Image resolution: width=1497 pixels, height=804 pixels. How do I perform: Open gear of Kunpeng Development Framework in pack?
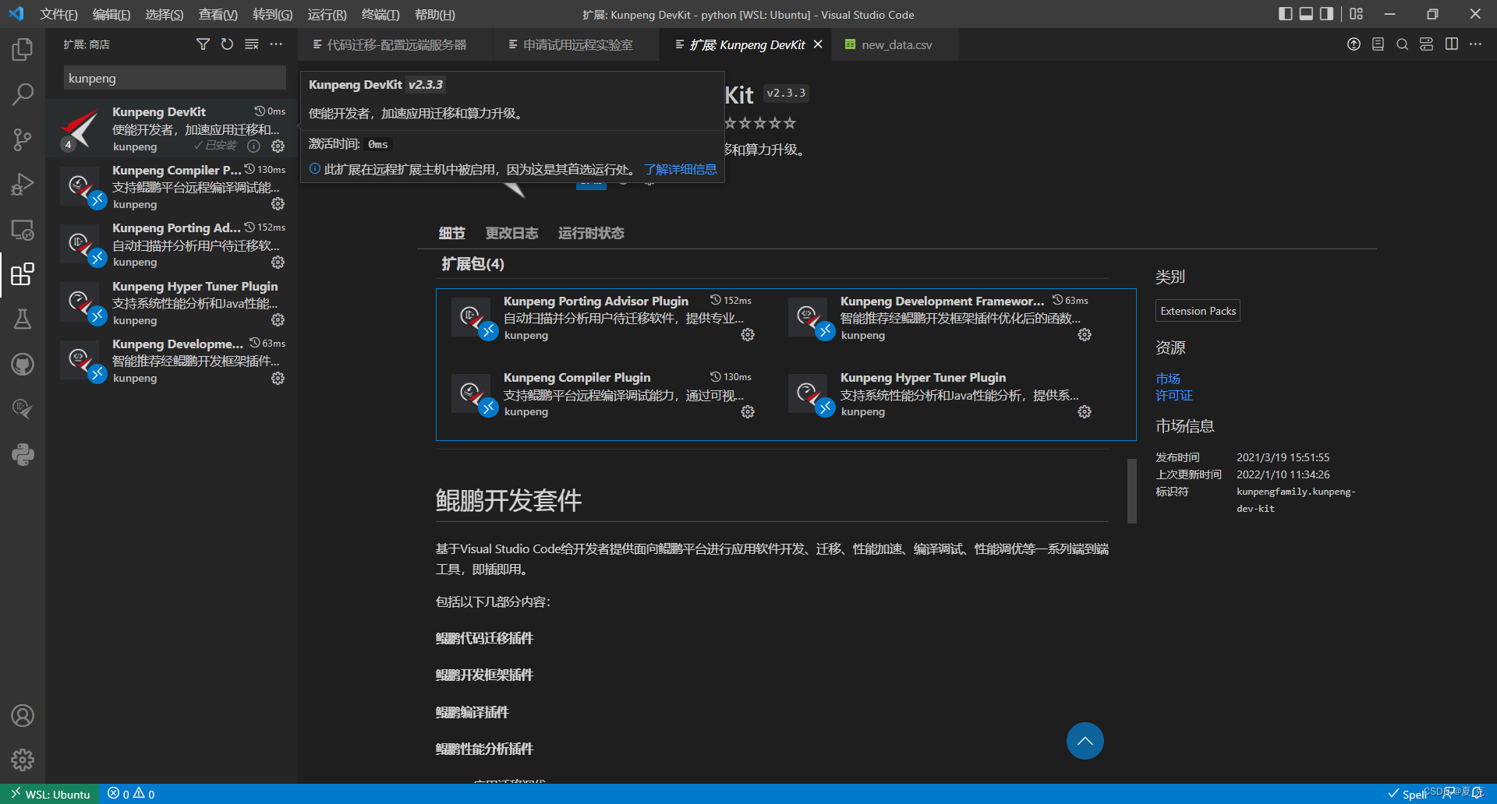point(1085,335)
